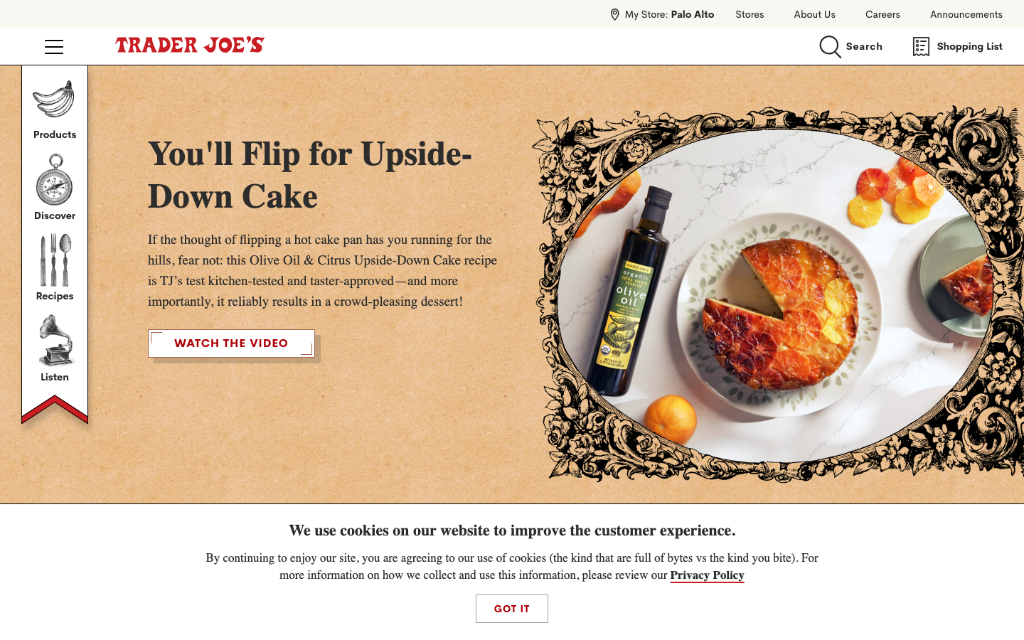
Task: Click the Watch The Video button
Action: 231,343
